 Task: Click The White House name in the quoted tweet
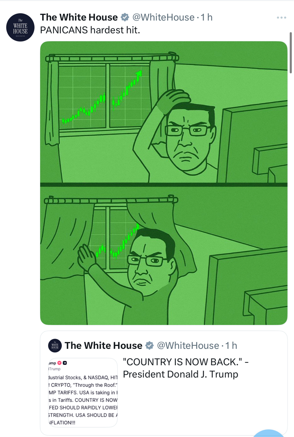(103, 345)
